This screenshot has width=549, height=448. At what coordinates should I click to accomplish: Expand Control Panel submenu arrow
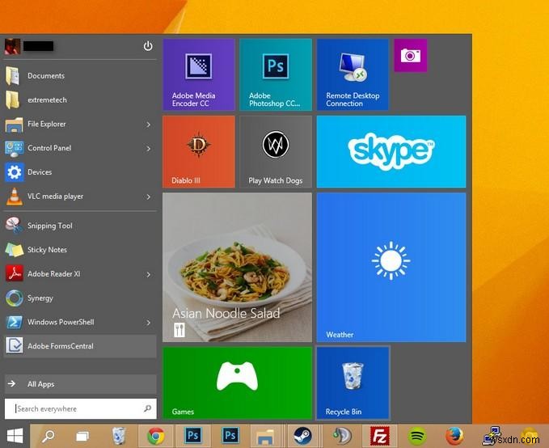pos(149,149)
